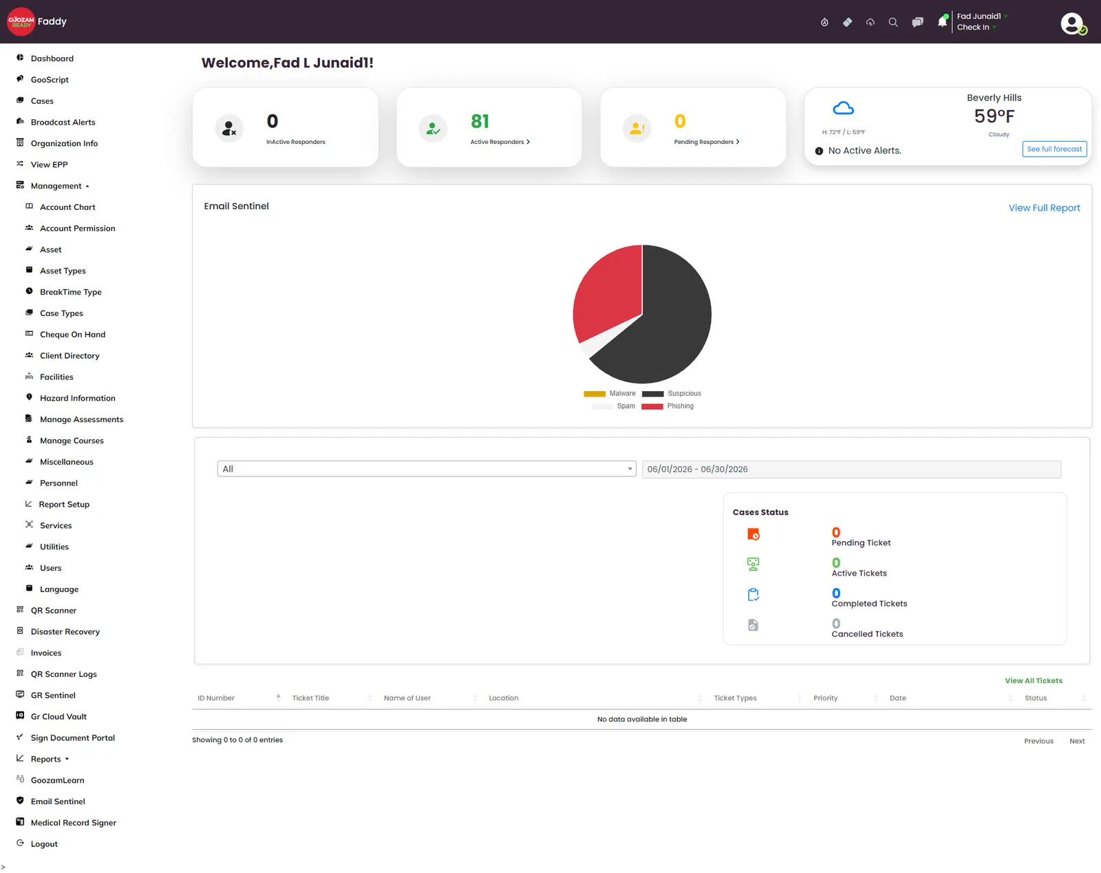
Task: Click the QR Scanner icon
Action: [20, 610]
